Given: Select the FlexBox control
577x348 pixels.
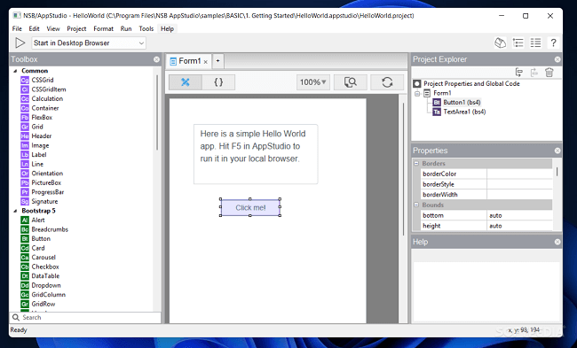Looking at the screenshot, I should pyautogui.click(x=36, y=118).
